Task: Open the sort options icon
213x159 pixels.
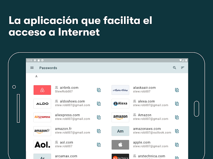Action: pyautogui.click(x=183, y=67)
